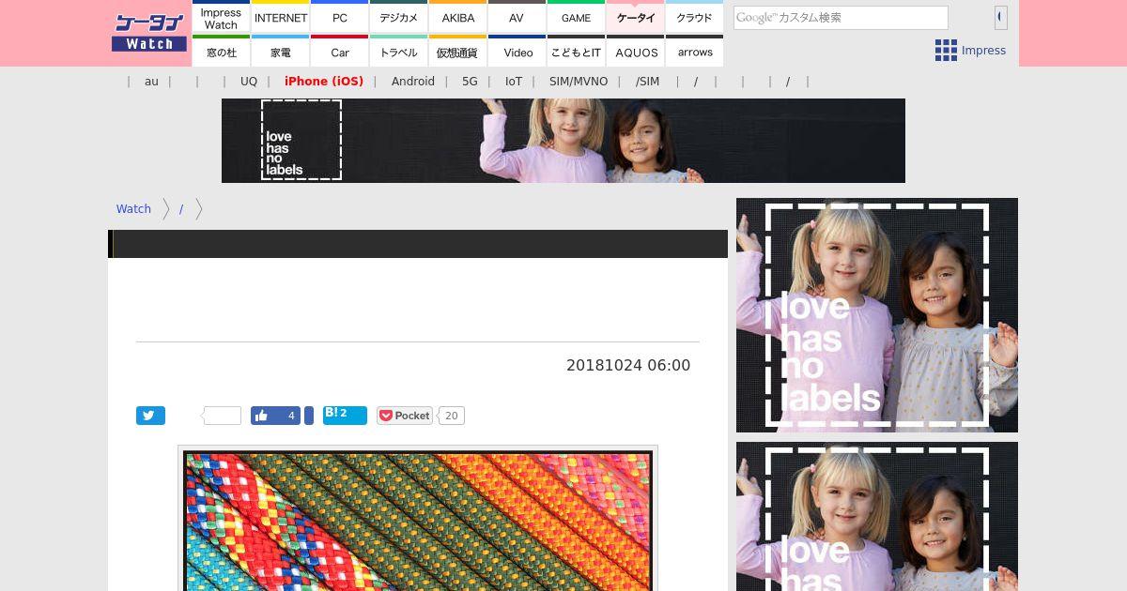Open the 仮想通貨 Watch tab
Viewport: 1127px width, 591px height.
point(458,52)
